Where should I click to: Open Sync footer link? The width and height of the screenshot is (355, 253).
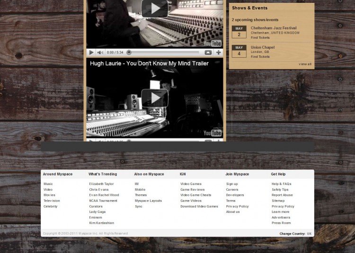pyautogui.click(x=139, y=206)
